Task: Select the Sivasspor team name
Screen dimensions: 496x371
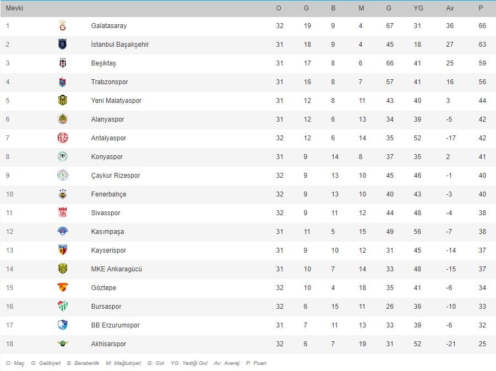Action: pos(106,213)
